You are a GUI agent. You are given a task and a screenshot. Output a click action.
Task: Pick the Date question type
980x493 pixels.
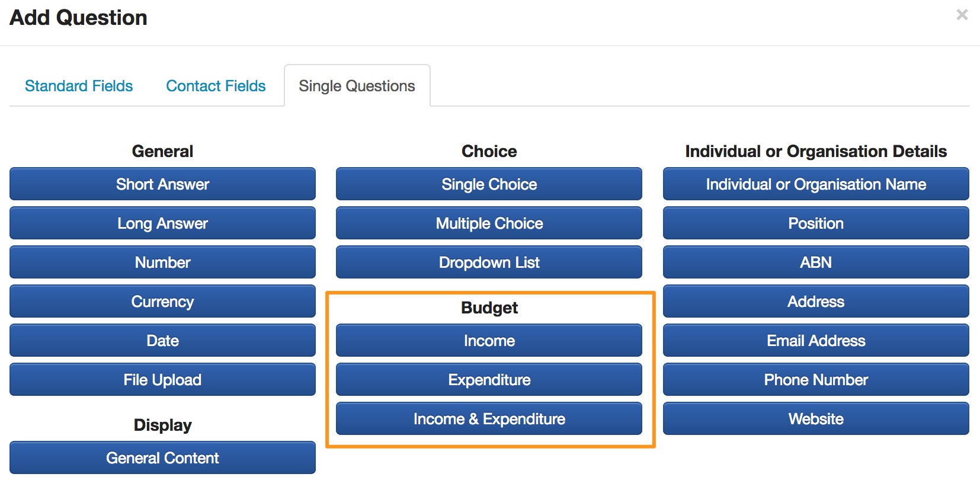[x=162, y=341]
